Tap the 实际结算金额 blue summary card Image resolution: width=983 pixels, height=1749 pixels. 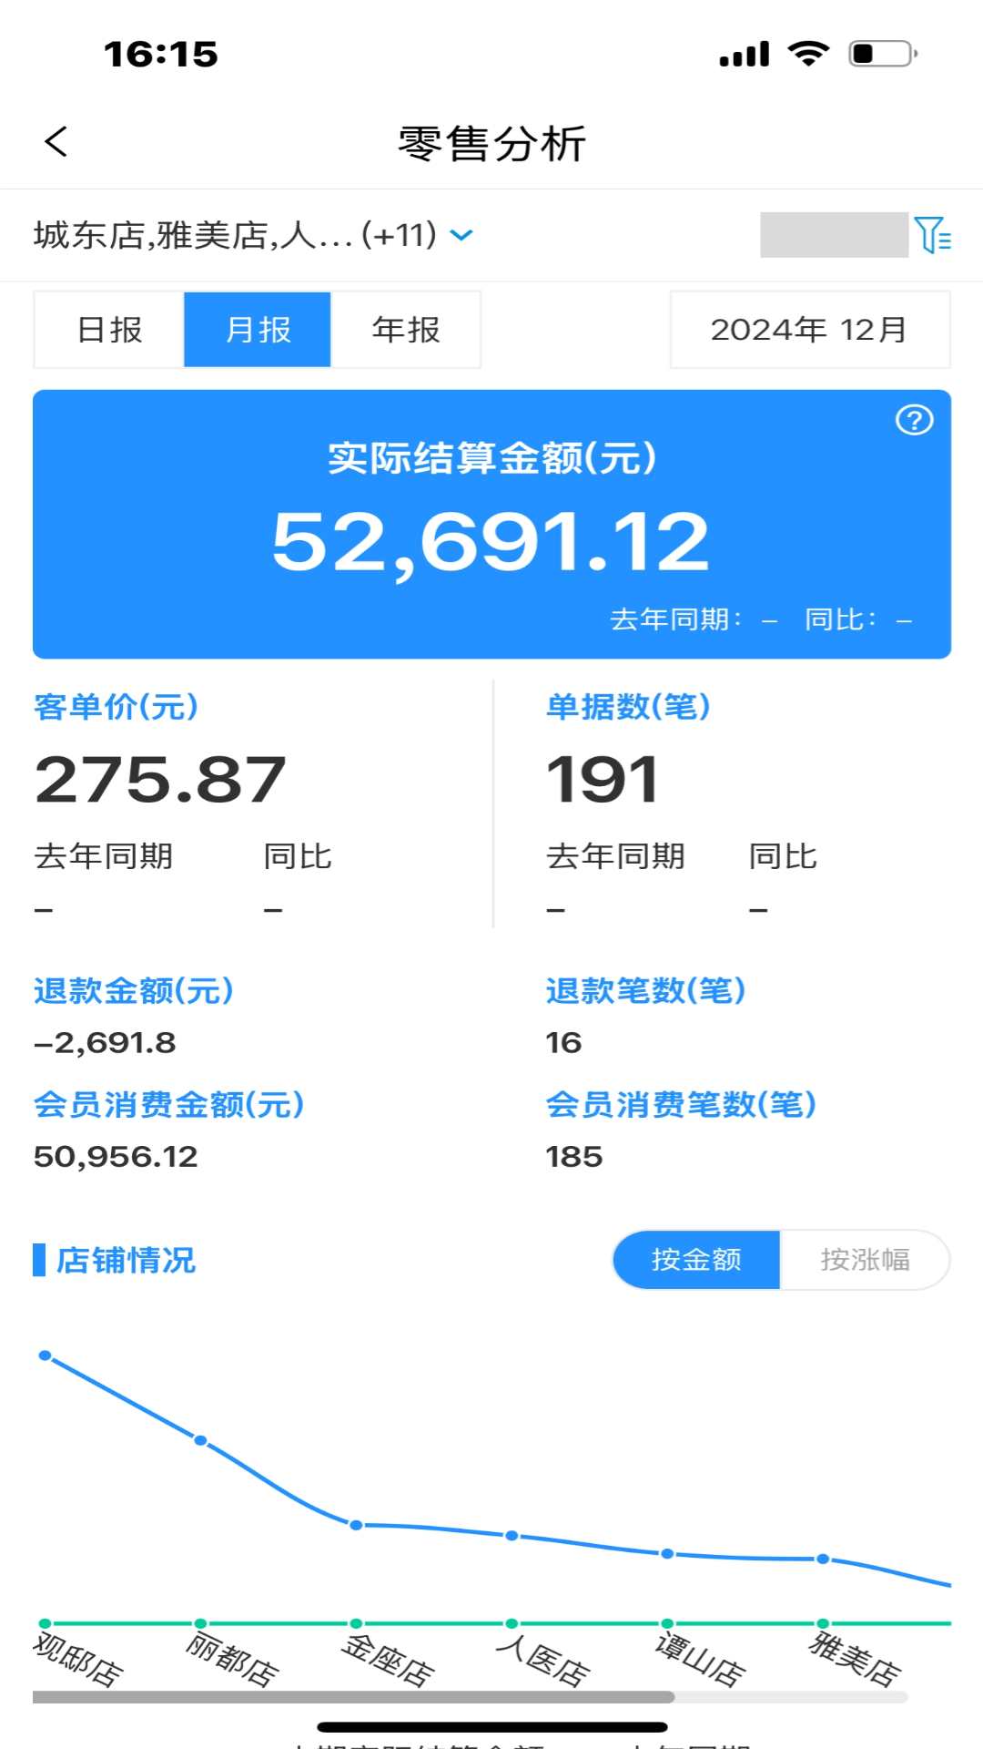[491, 524]
